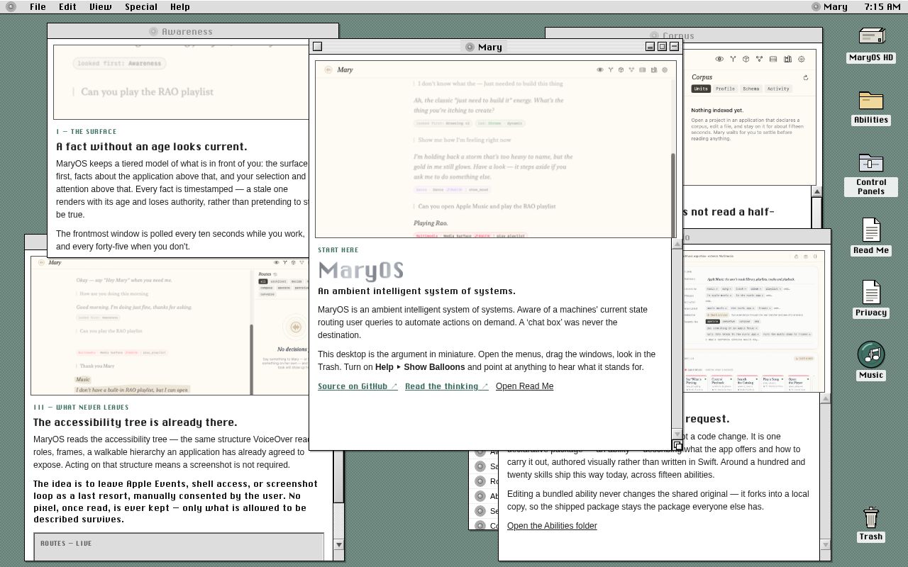
Task: Click the back arrow in the Mary window preview
Action: pos(328,69)
